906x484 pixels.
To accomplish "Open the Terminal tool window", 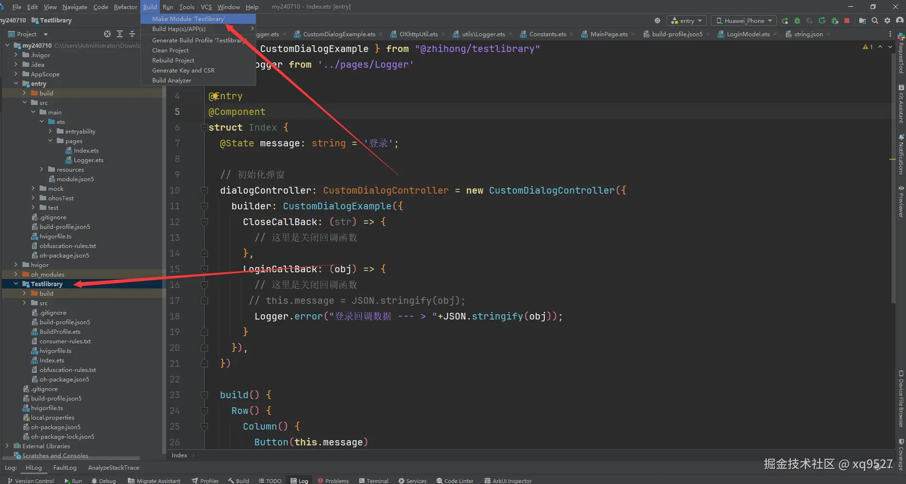I will click(374, 481).
